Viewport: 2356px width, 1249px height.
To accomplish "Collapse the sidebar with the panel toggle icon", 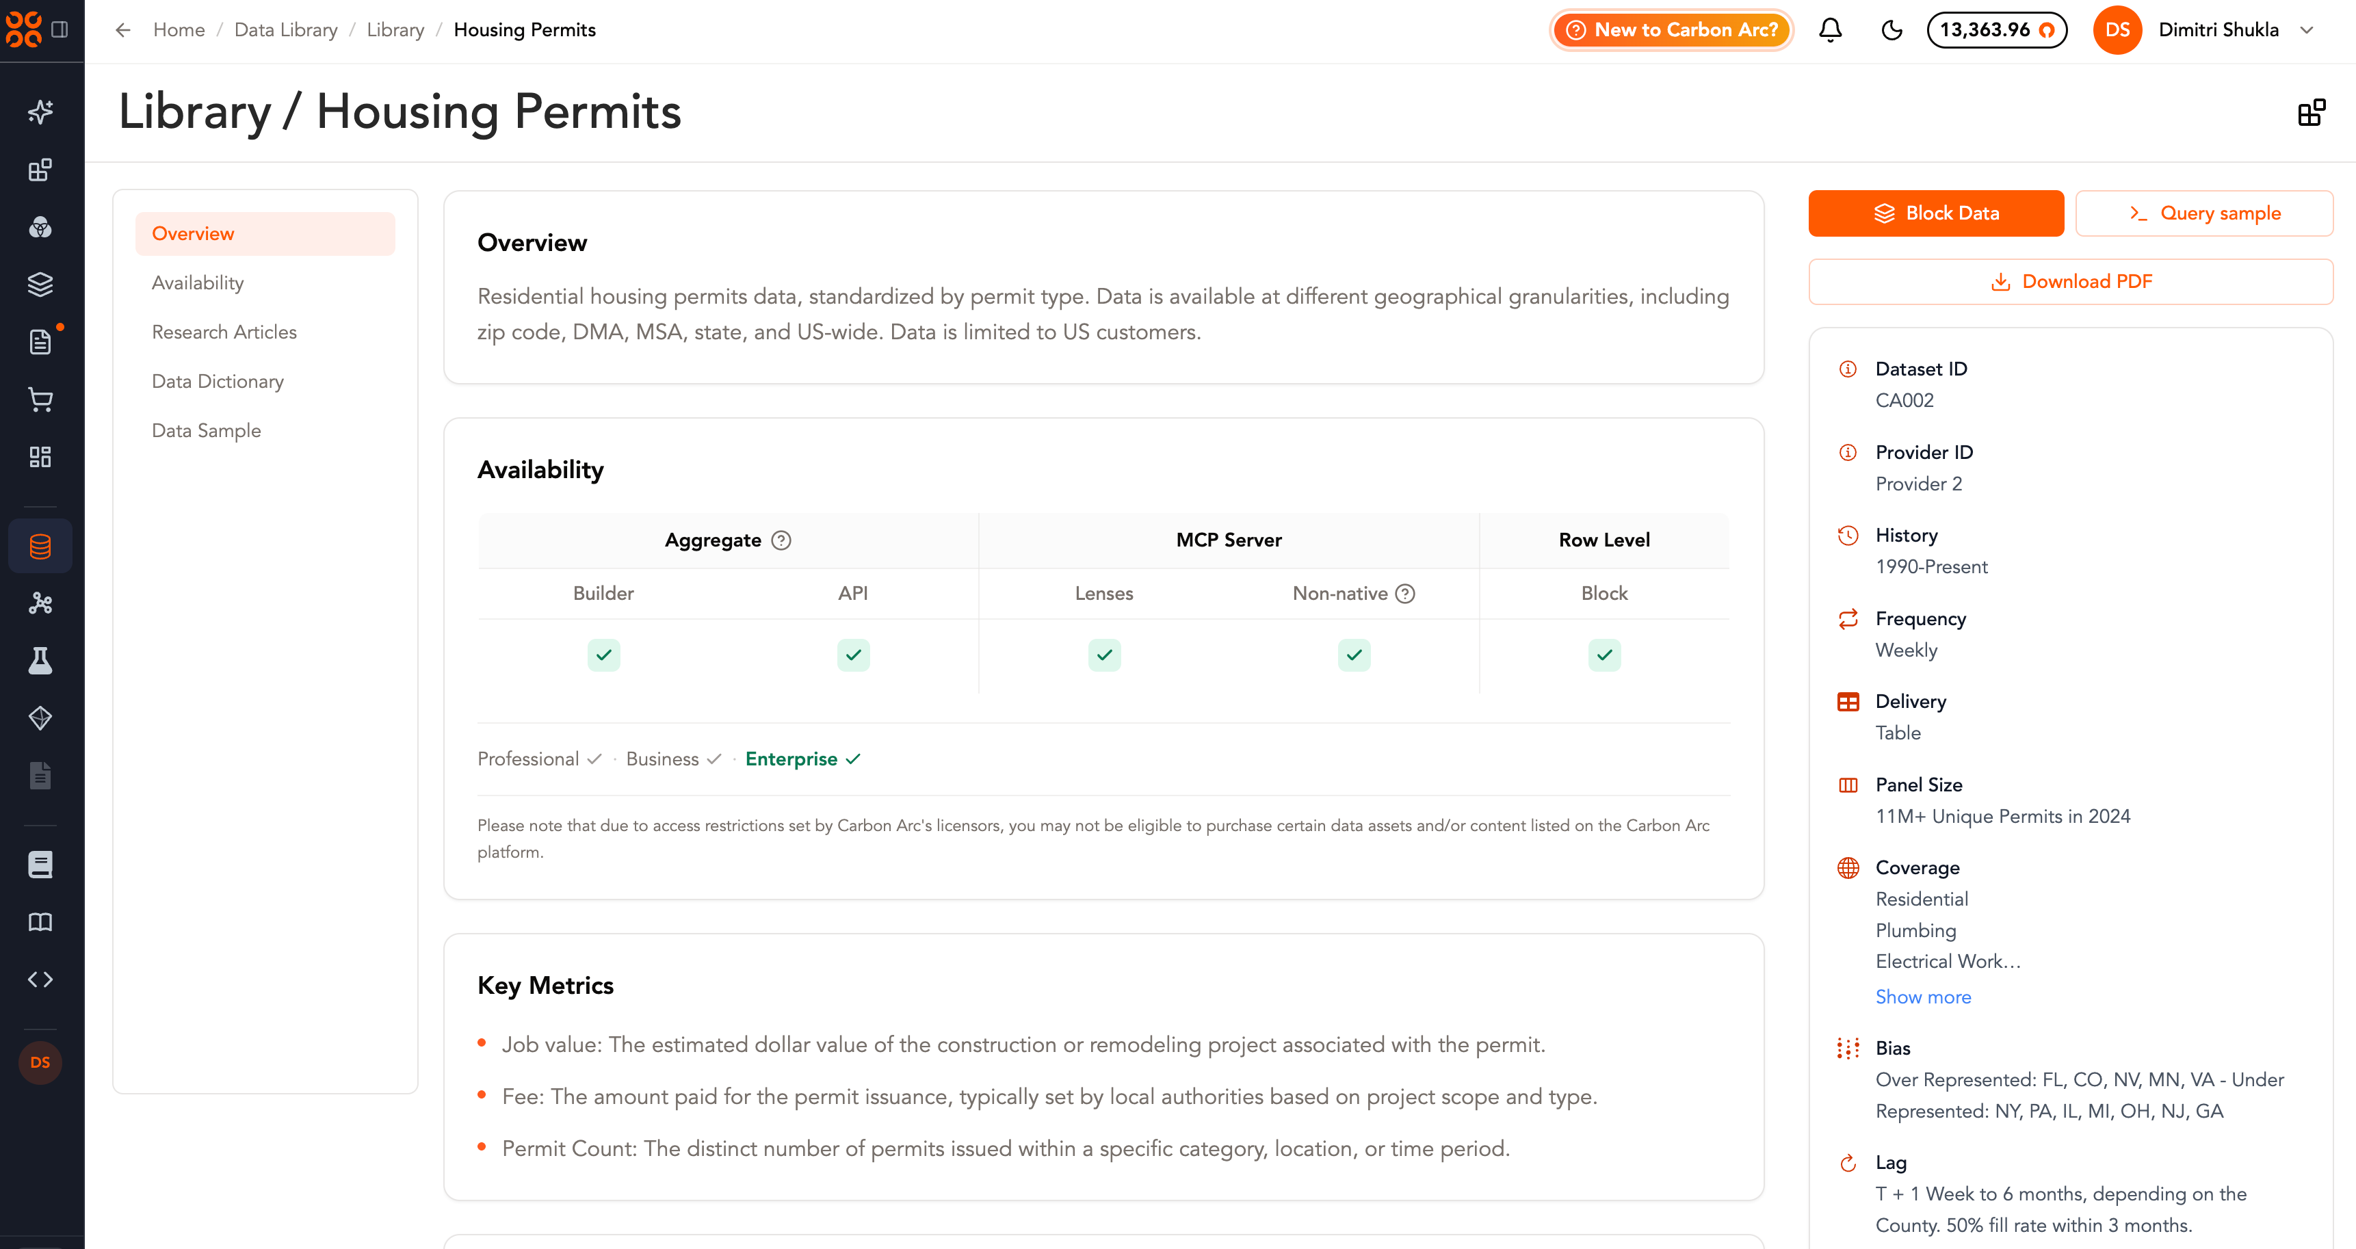I will pos(60,29).
